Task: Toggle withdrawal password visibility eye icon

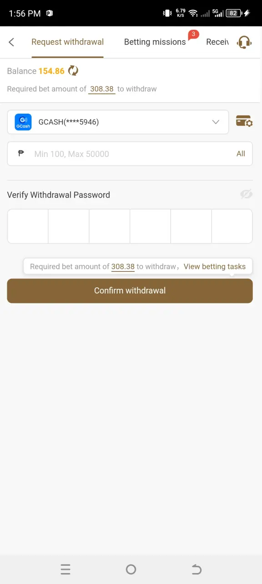Action: [x=246, y=194]
